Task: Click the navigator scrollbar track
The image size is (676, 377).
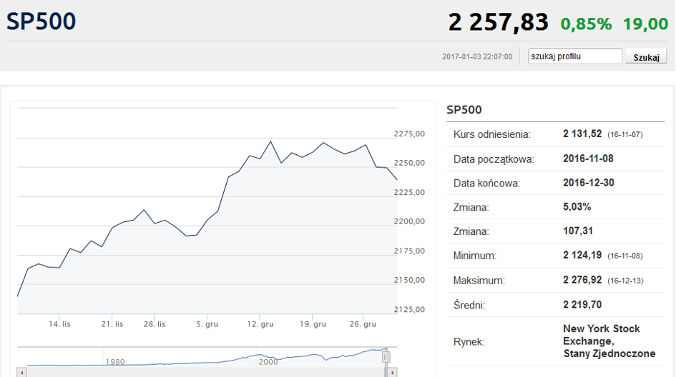Action: coord(207,373)
